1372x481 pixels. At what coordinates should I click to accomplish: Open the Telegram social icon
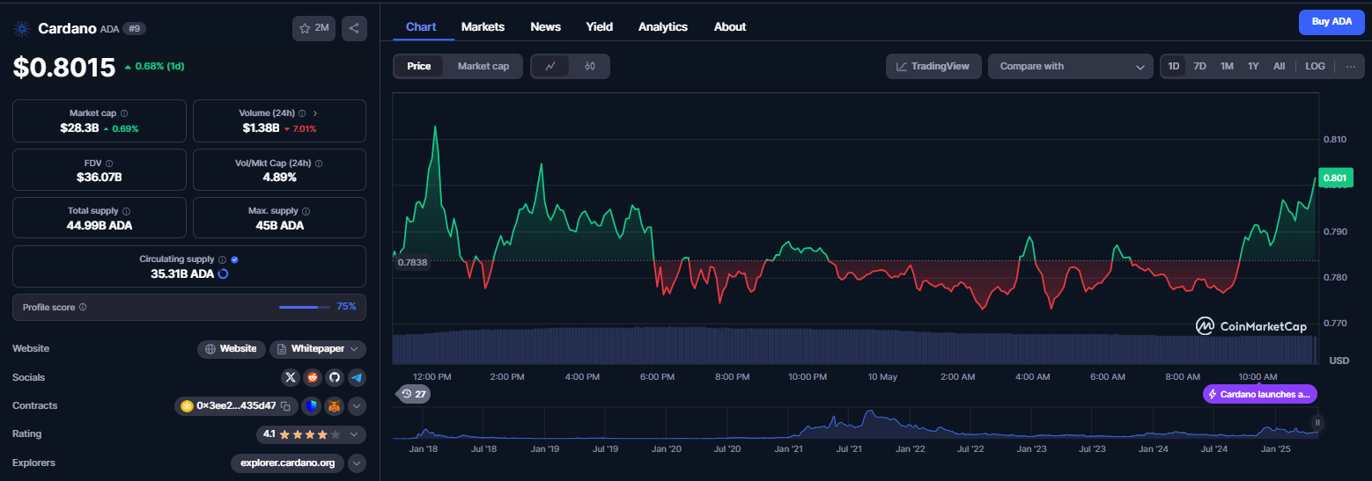(357, 377)
